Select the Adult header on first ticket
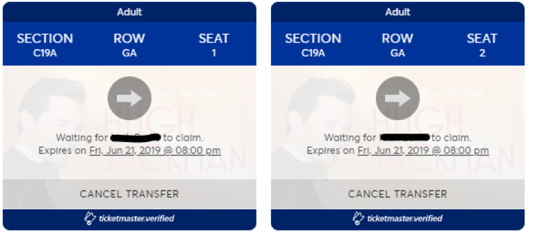The image size is (534, 239). (x=130, y=12)
